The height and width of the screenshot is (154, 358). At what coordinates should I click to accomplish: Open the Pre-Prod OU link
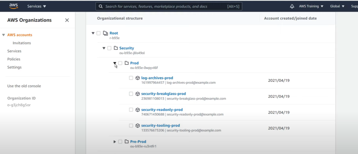click(138, 142)
